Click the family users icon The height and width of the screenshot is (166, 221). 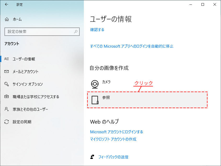pos(7,109)
